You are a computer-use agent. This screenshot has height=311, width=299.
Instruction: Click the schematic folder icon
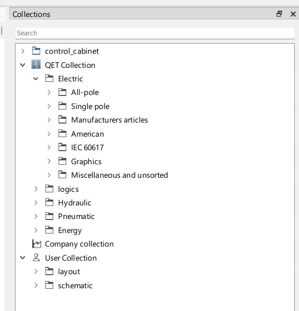tap(49, 285)
